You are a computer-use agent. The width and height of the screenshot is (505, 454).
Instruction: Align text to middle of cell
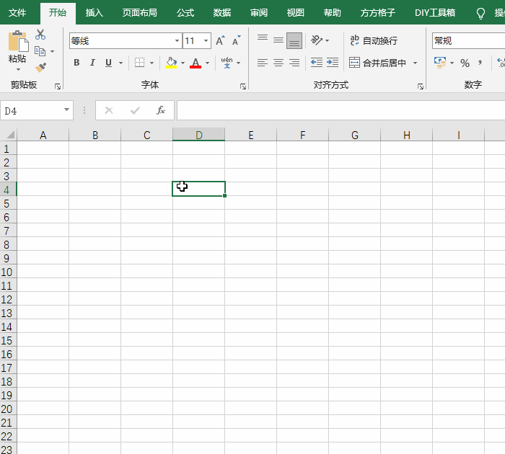278,40
